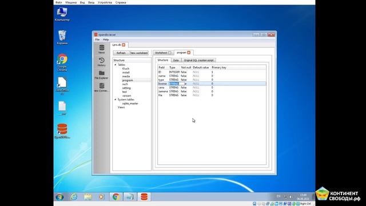Select the blank file icon on desktop
366x206 pixels.
pos(62,108)
